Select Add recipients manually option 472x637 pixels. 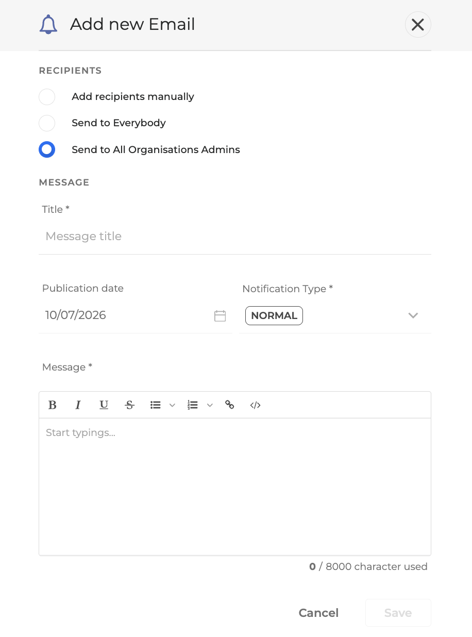click(x=47, y=97)
